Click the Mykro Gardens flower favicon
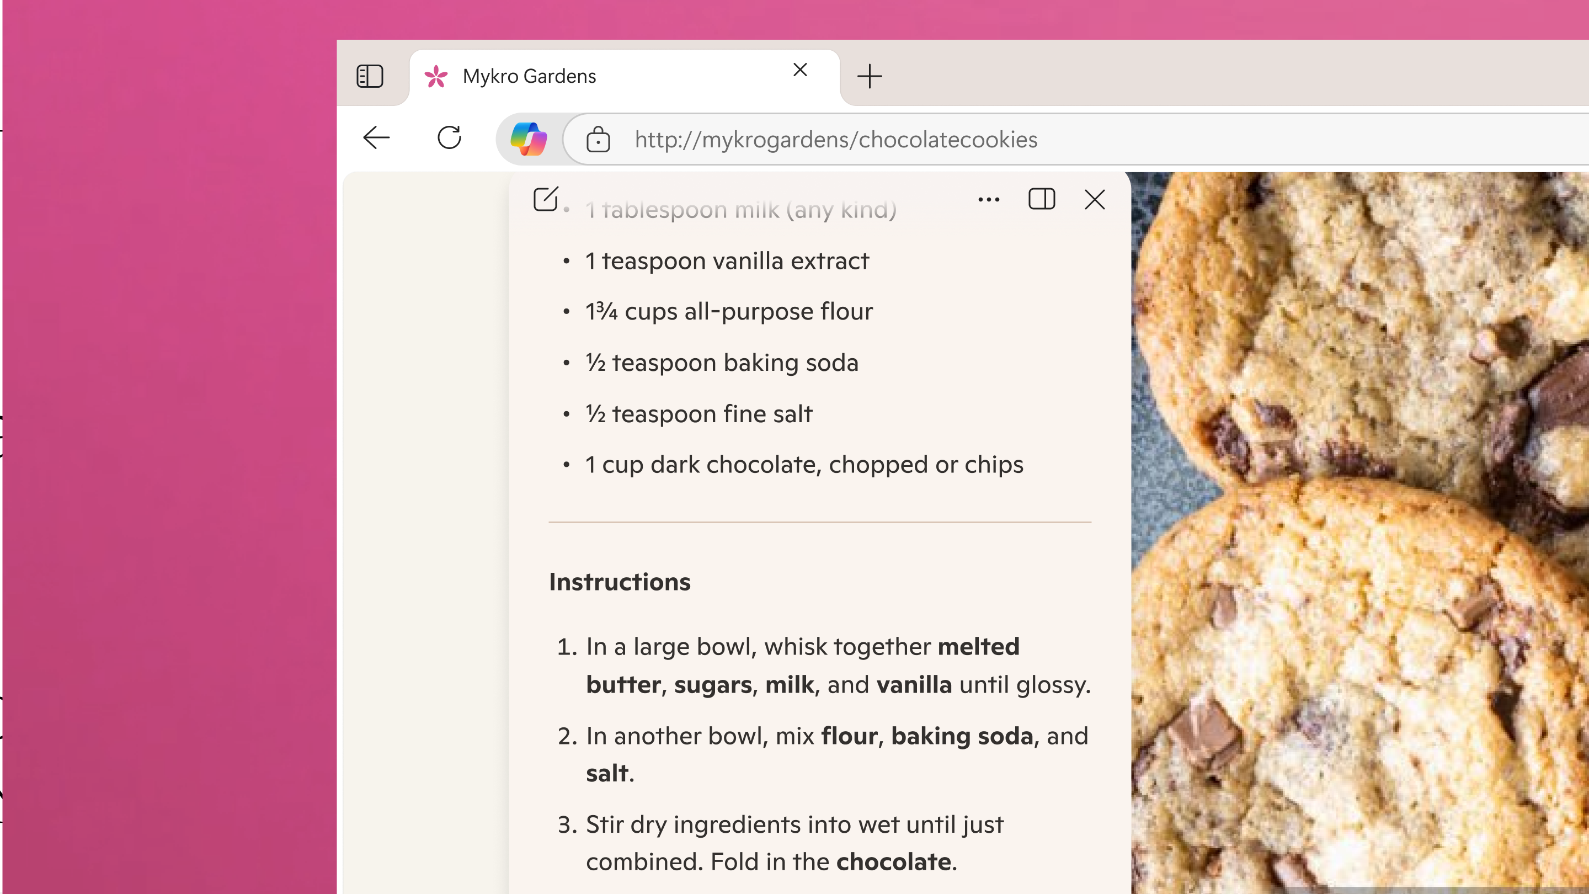This screenshot has height=894, width=1589. [x=436, y=76]
